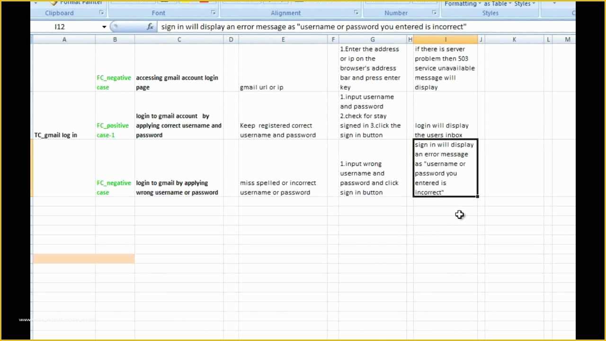Screen dimensions: 606x341
Task: Select column I header
Action: (x=446, y=39)
